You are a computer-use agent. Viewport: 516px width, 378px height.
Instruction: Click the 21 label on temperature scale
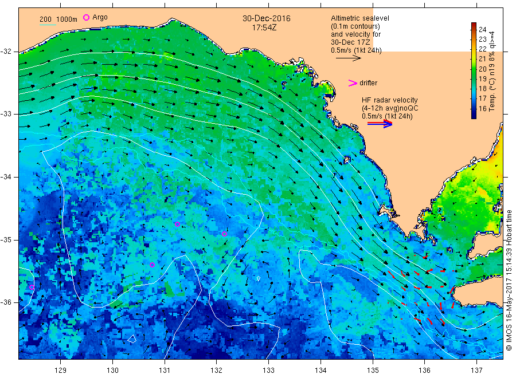pos(482,59)
